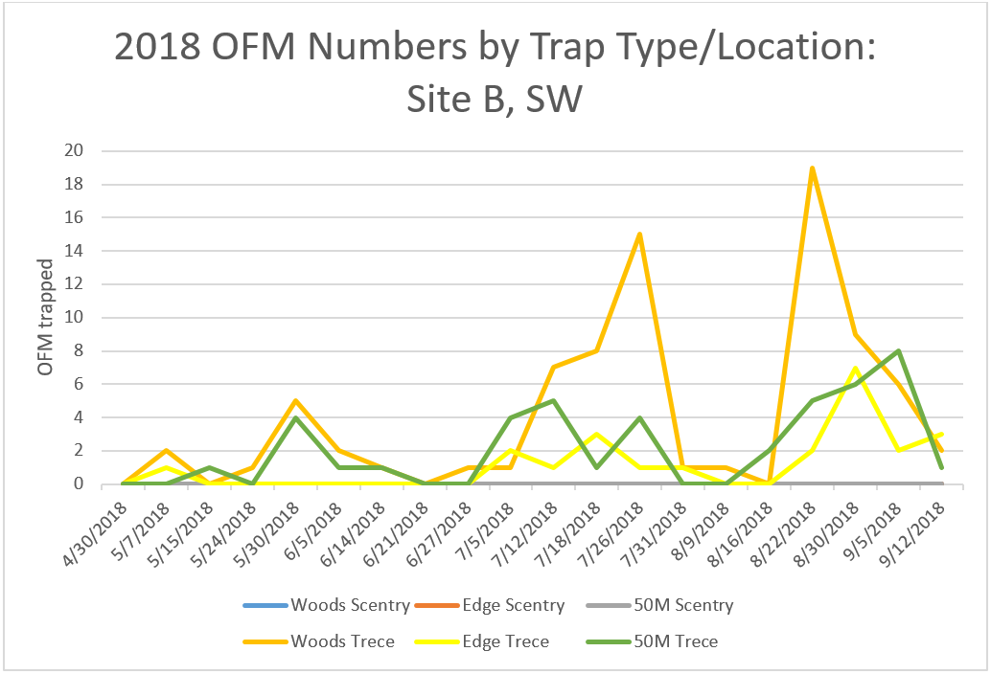Click the vertical axis tick label "20"

pos(74,151)
